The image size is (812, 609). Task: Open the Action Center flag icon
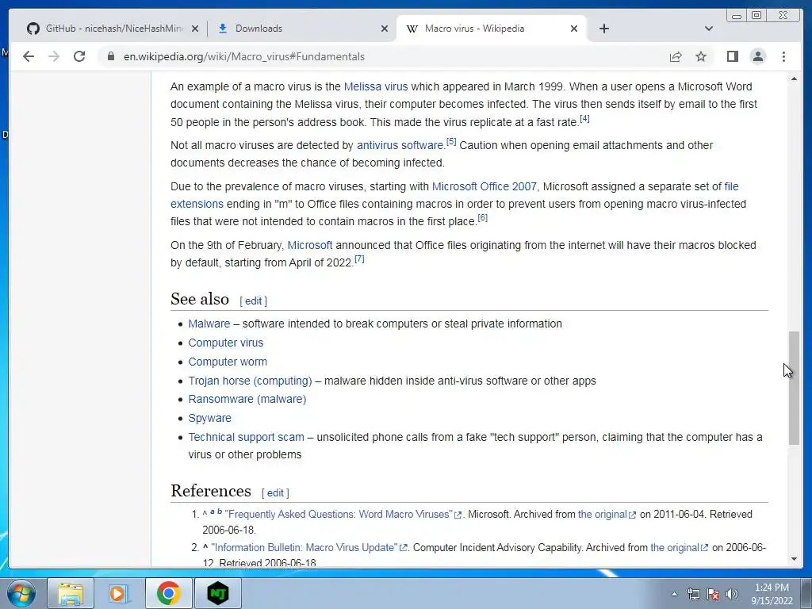(x=713, y=594)
